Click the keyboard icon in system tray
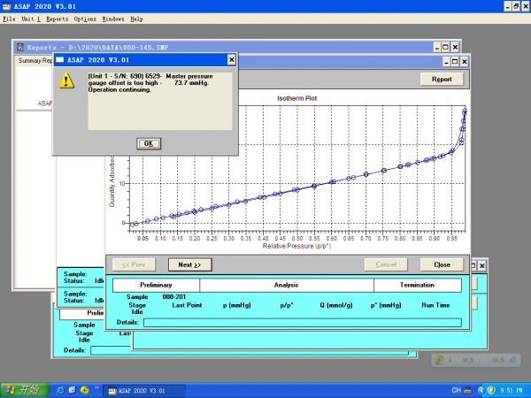The image size is (531, 398). tap(467, 391)
